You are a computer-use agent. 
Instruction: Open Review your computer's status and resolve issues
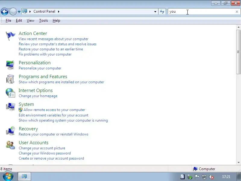coord(58,44)
